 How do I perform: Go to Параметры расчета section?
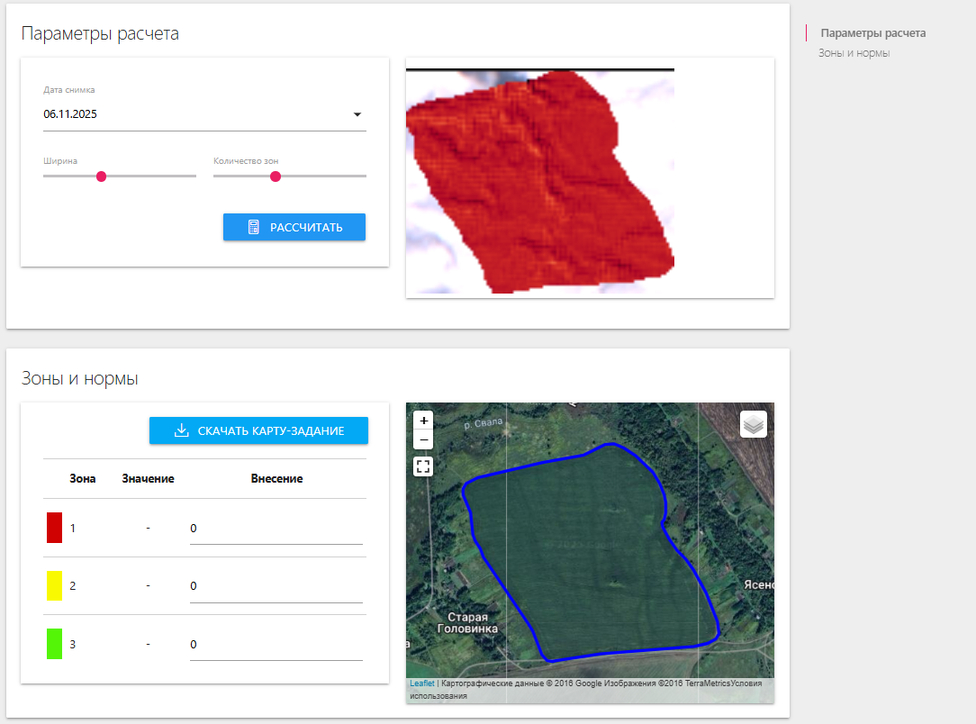[x=872, y=33]
